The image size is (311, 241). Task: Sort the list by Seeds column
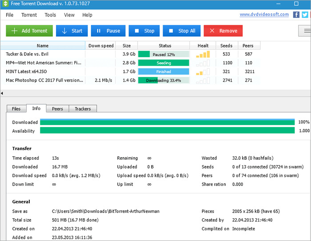tap(227, 45)
